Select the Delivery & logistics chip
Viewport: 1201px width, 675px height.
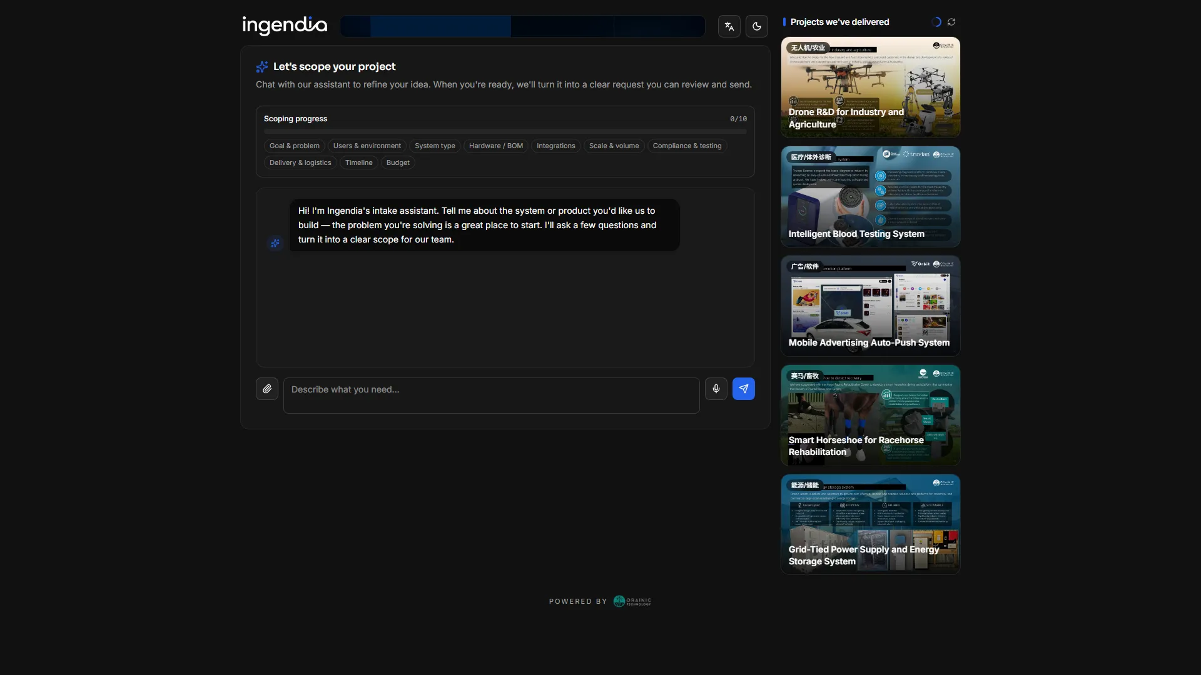click(300, 162)
